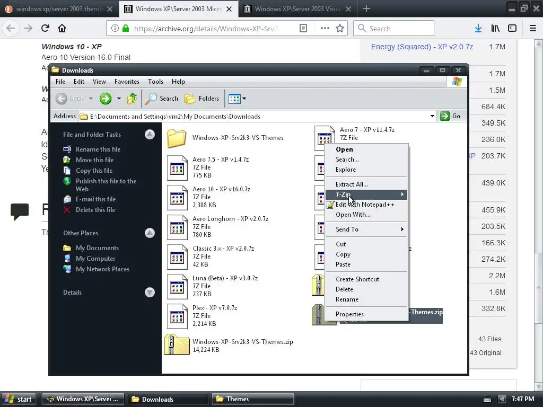Select Classic 3.x - XP v2.0.7z file icon

[x=177, y=257]
